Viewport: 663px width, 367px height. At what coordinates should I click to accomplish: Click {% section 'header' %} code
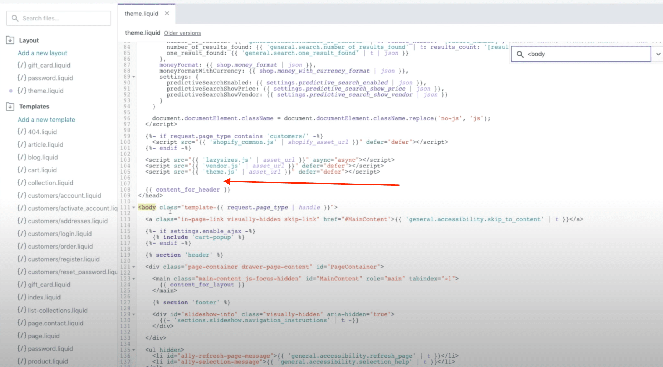pyautogui.click(x=184, y=255)
